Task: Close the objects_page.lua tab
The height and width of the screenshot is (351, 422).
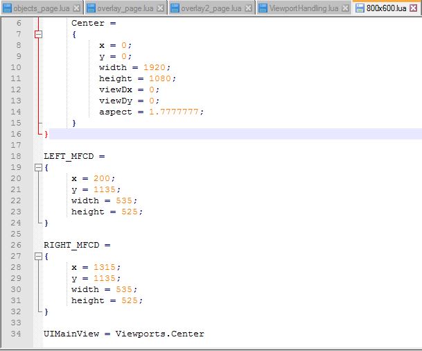Action: tap(76, 8)
